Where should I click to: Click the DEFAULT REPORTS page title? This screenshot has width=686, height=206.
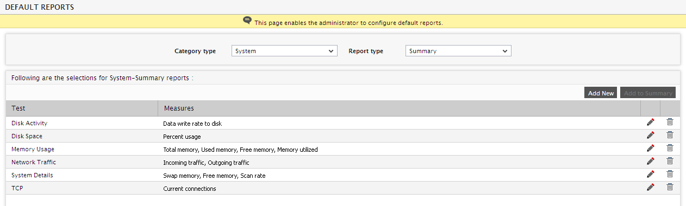pyautogui.click(x=39, y=7)
